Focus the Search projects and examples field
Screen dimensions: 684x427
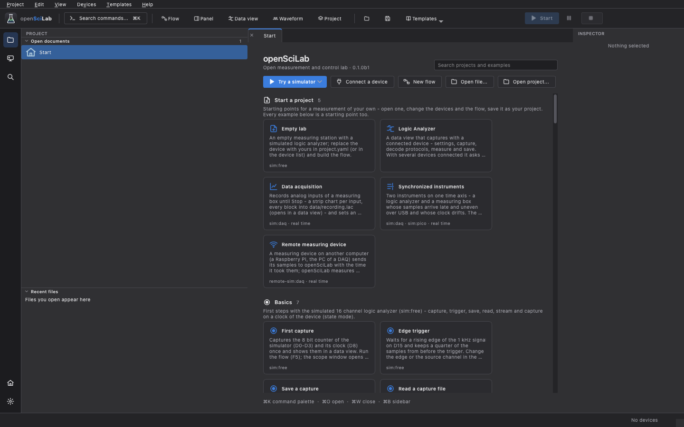point(495,65)
